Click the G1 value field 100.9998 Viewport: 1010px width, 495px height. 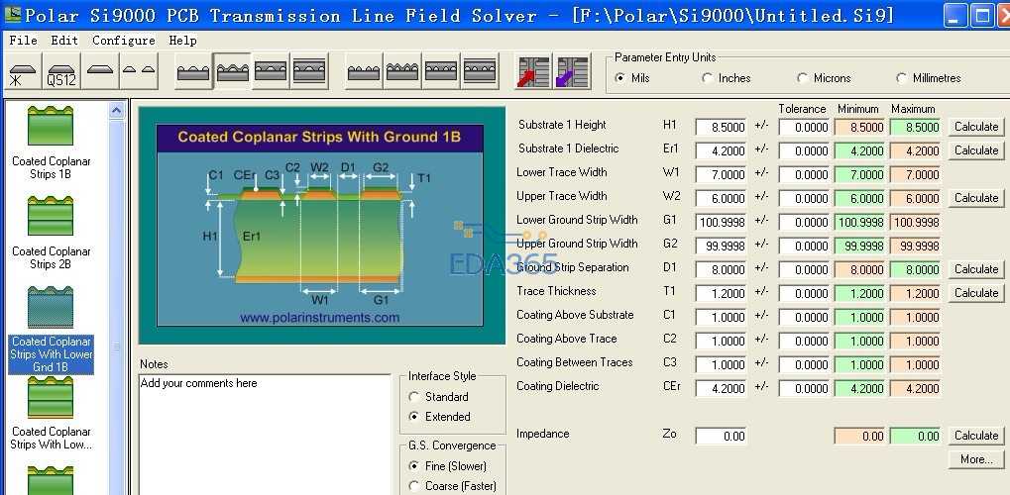(x=721, y=223)
